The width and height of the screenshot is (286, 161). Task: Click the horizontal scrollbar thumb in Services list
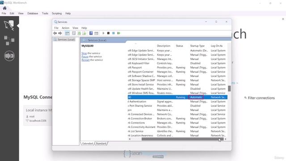(182, 139)
